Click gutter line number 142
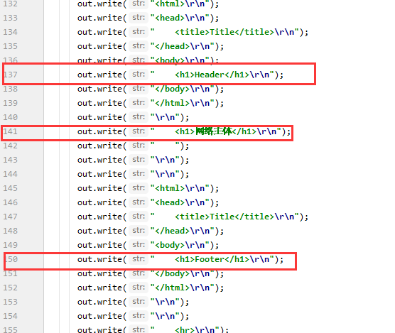Viewport: 395px width, 333px height. pyautogui.click(x=11, y=146)
